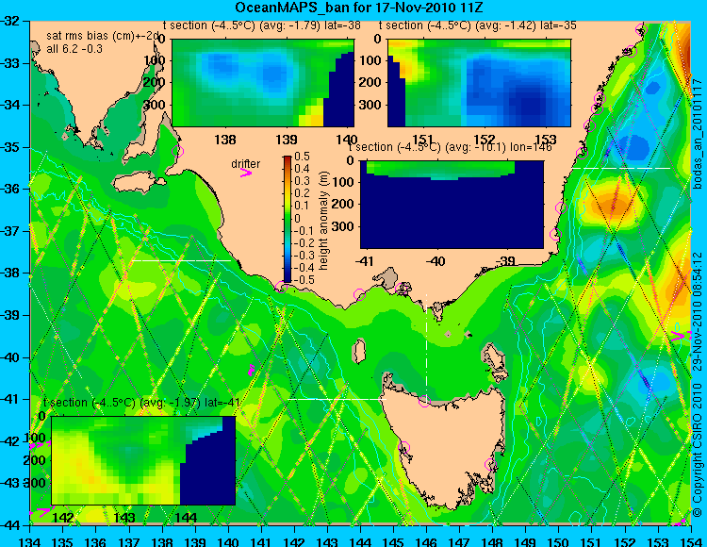Click the title 'OceanMAPS_ban for 17-Nov-2010 11Z'
This screenshot has width=707, height=547.
(x=359, y=8)
